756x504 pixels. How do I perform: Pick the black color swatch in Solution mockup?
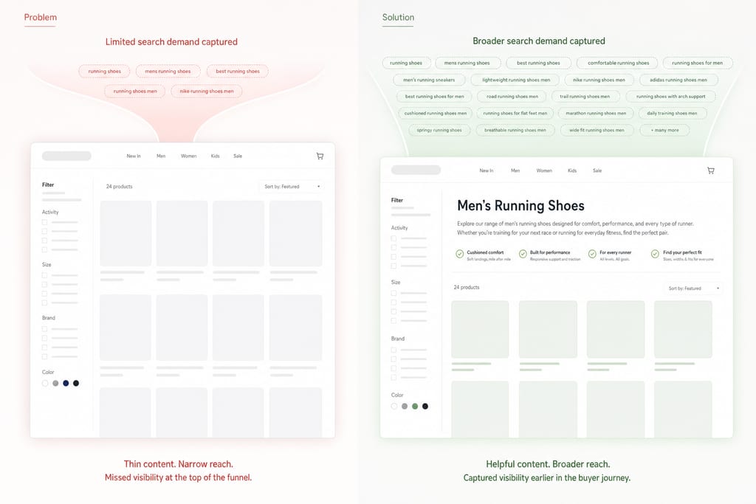(425, 406)
